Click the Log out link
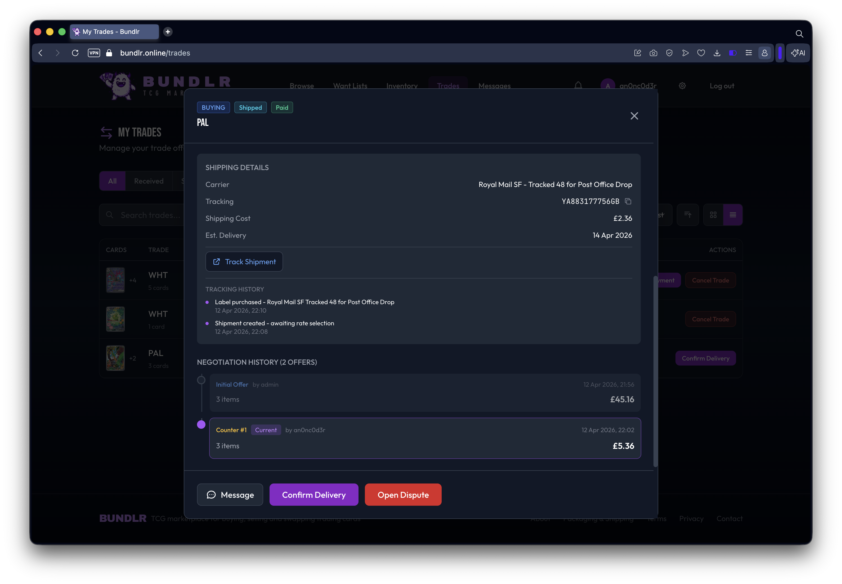This screenshot has height=584, width=842. 722,86
